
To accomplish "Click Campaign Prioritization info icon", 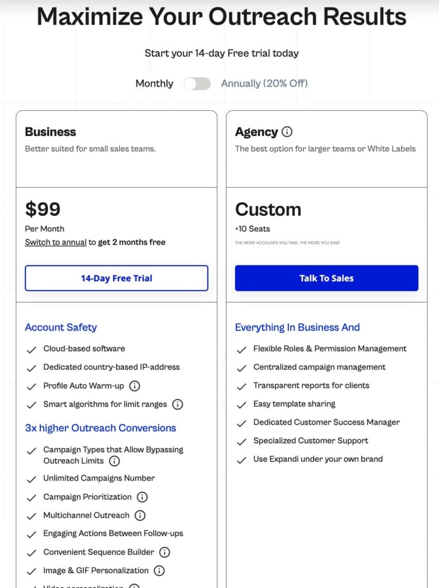I will click(142, 497).
